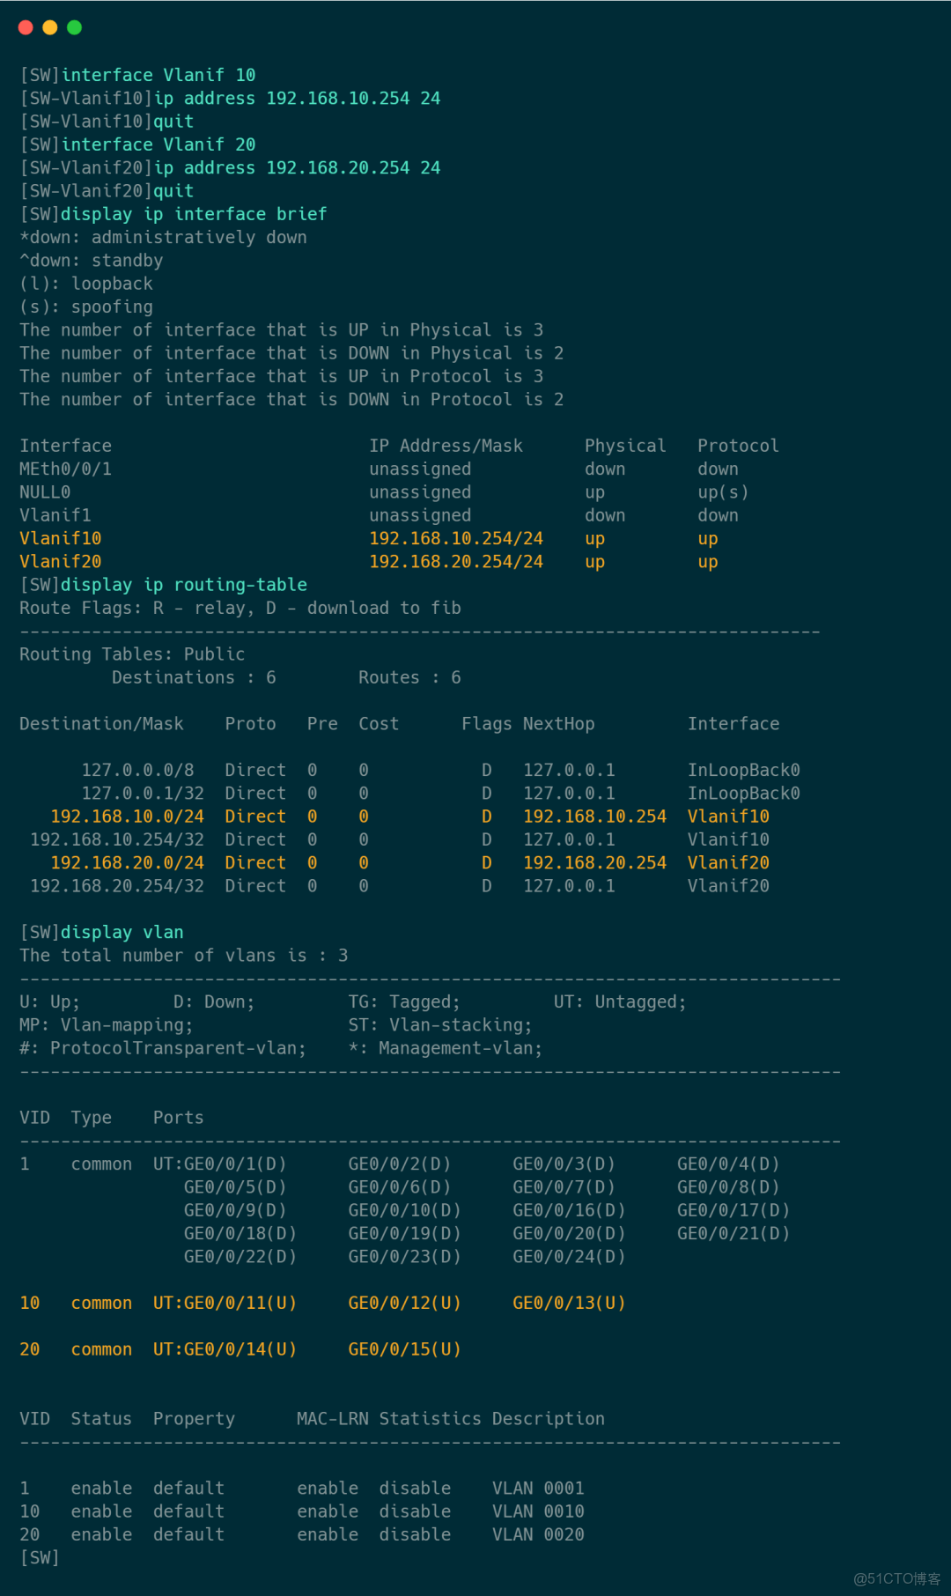The width and height of the screenshot is (951, 1596).
Task: Click the 'VLAN 0010' description
Action: [538, 1511]
